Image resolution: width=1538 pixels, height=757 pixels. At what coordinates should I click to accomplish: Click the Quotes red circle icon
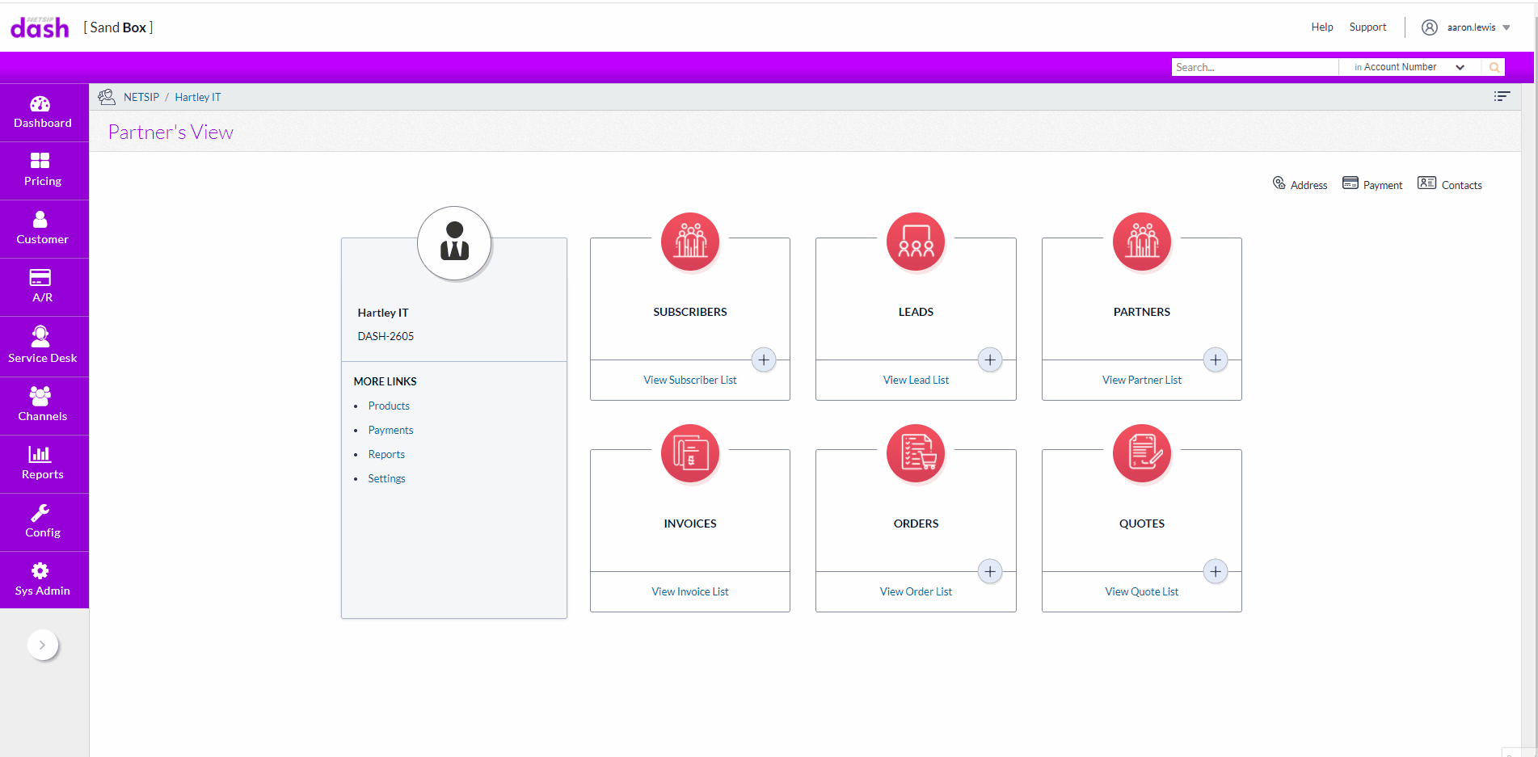coord(1142,453)
